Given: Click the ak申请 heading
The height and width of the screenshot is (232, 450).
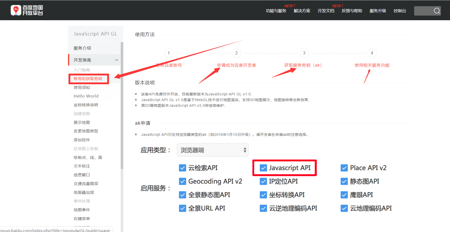Looking at the screenshot, I should coord(142,123).
